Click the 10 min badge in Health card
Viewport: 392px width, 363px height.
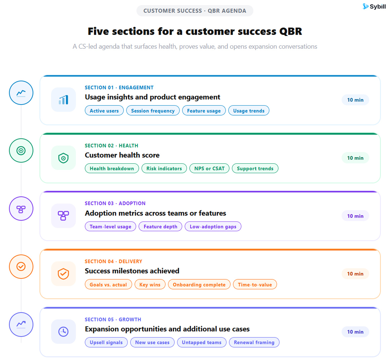pos(355,158)
